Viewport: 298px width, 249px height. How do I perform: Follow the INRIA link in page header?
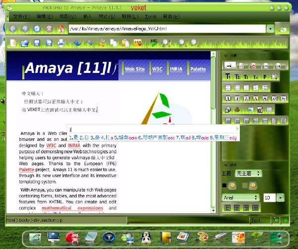pyautogui.click(x=176, y=69)
